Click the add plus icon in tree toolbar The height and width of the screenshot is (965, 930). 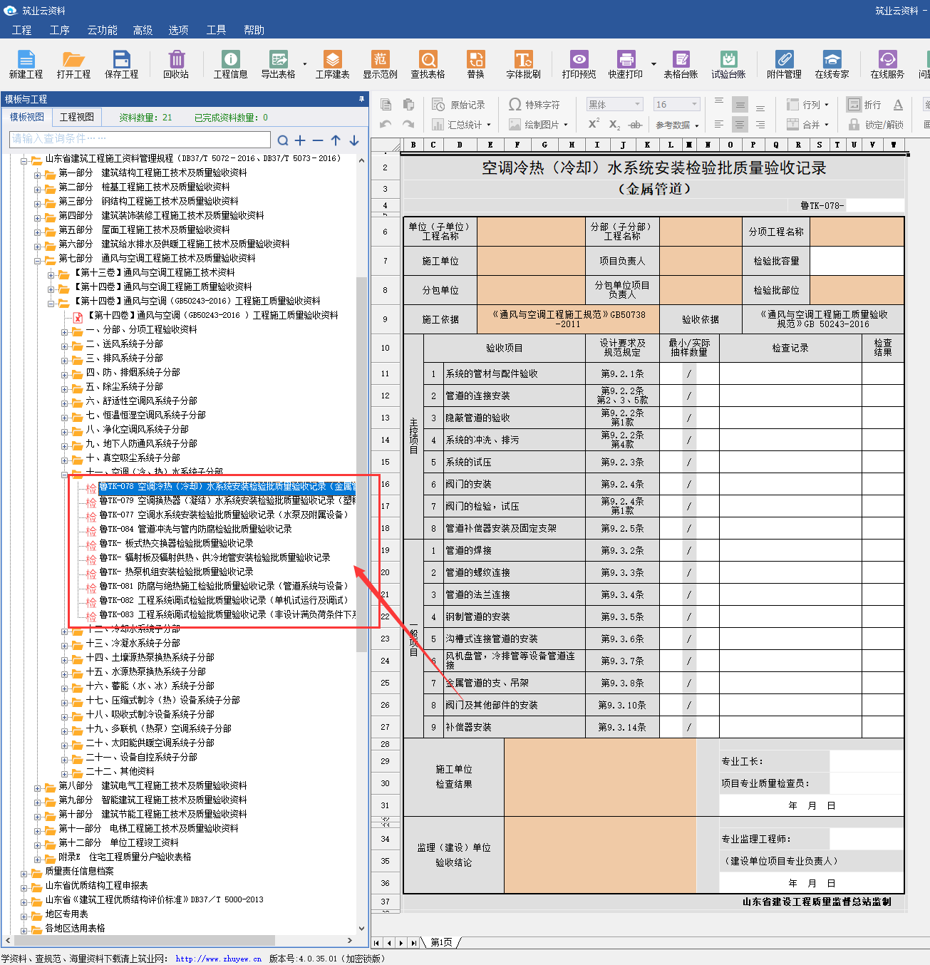tap(300, 140)
